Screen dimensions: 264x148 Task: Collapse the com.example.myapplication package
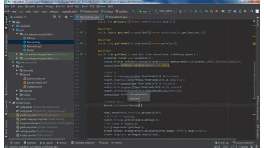pos(17,34)
